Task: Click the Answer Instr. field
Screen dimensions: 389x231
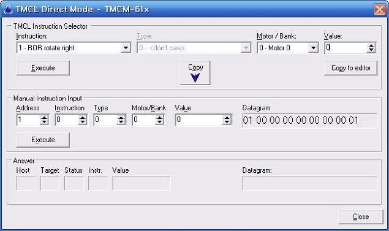Action: tap(98, 183)
